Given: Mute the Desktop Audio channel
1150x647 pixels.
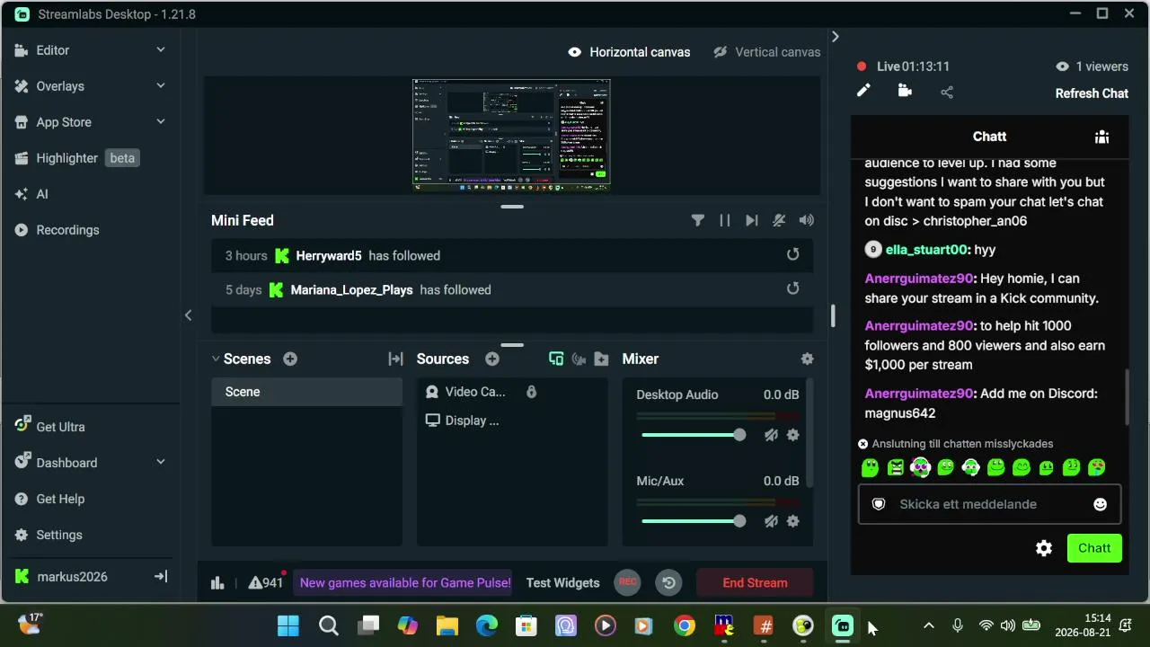Looking at the screenshot, I should point(771,435).
